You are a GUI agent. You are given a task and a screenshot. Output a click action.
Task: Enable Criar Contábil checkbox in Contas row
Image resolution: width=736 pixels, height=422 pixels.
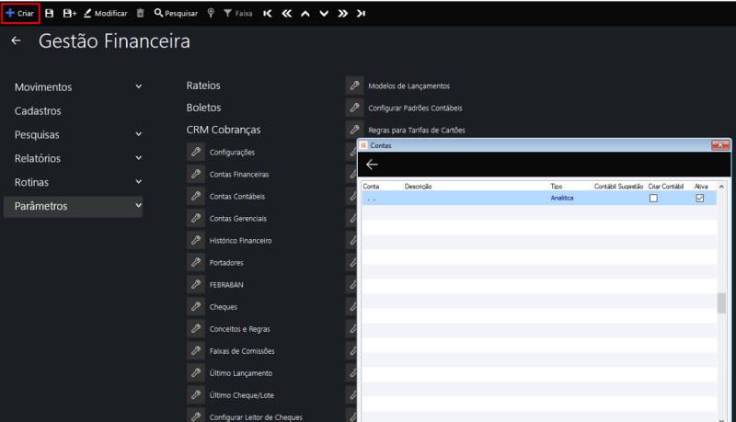coord(653,199)
